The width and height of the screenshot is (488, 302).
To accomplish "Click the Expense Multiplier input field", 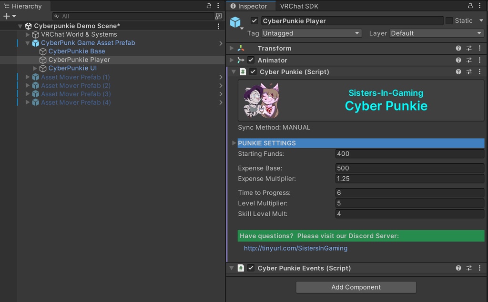I will [x=408, y=179].
